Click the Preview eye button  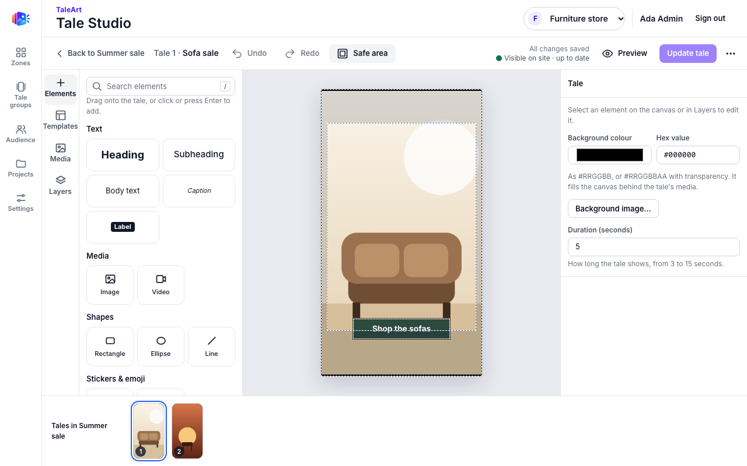point(624,53)
